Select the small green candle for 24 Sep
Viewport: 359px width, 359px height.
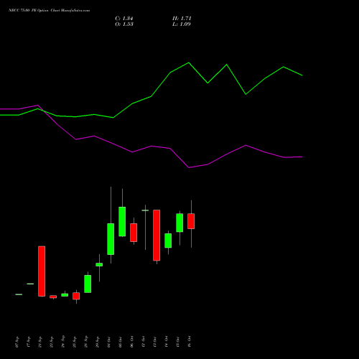click(x=65, y=295)
